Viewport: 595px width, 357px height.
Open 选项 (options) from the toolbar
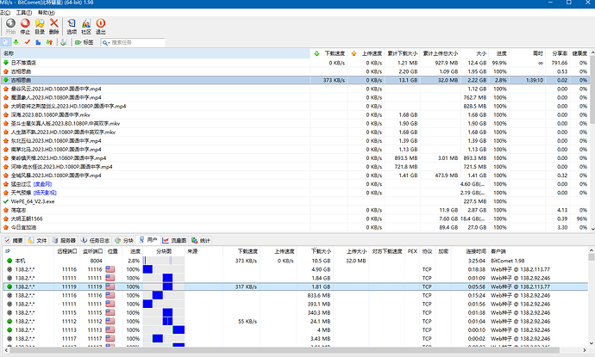tap(72, 27)
